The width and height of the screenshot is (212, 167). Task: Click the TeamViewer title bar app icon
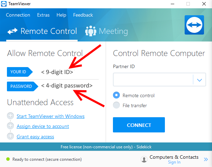coord(4,4)
